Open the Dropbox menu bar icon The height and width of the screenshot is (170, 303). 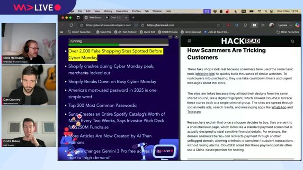tap(214, 11)
